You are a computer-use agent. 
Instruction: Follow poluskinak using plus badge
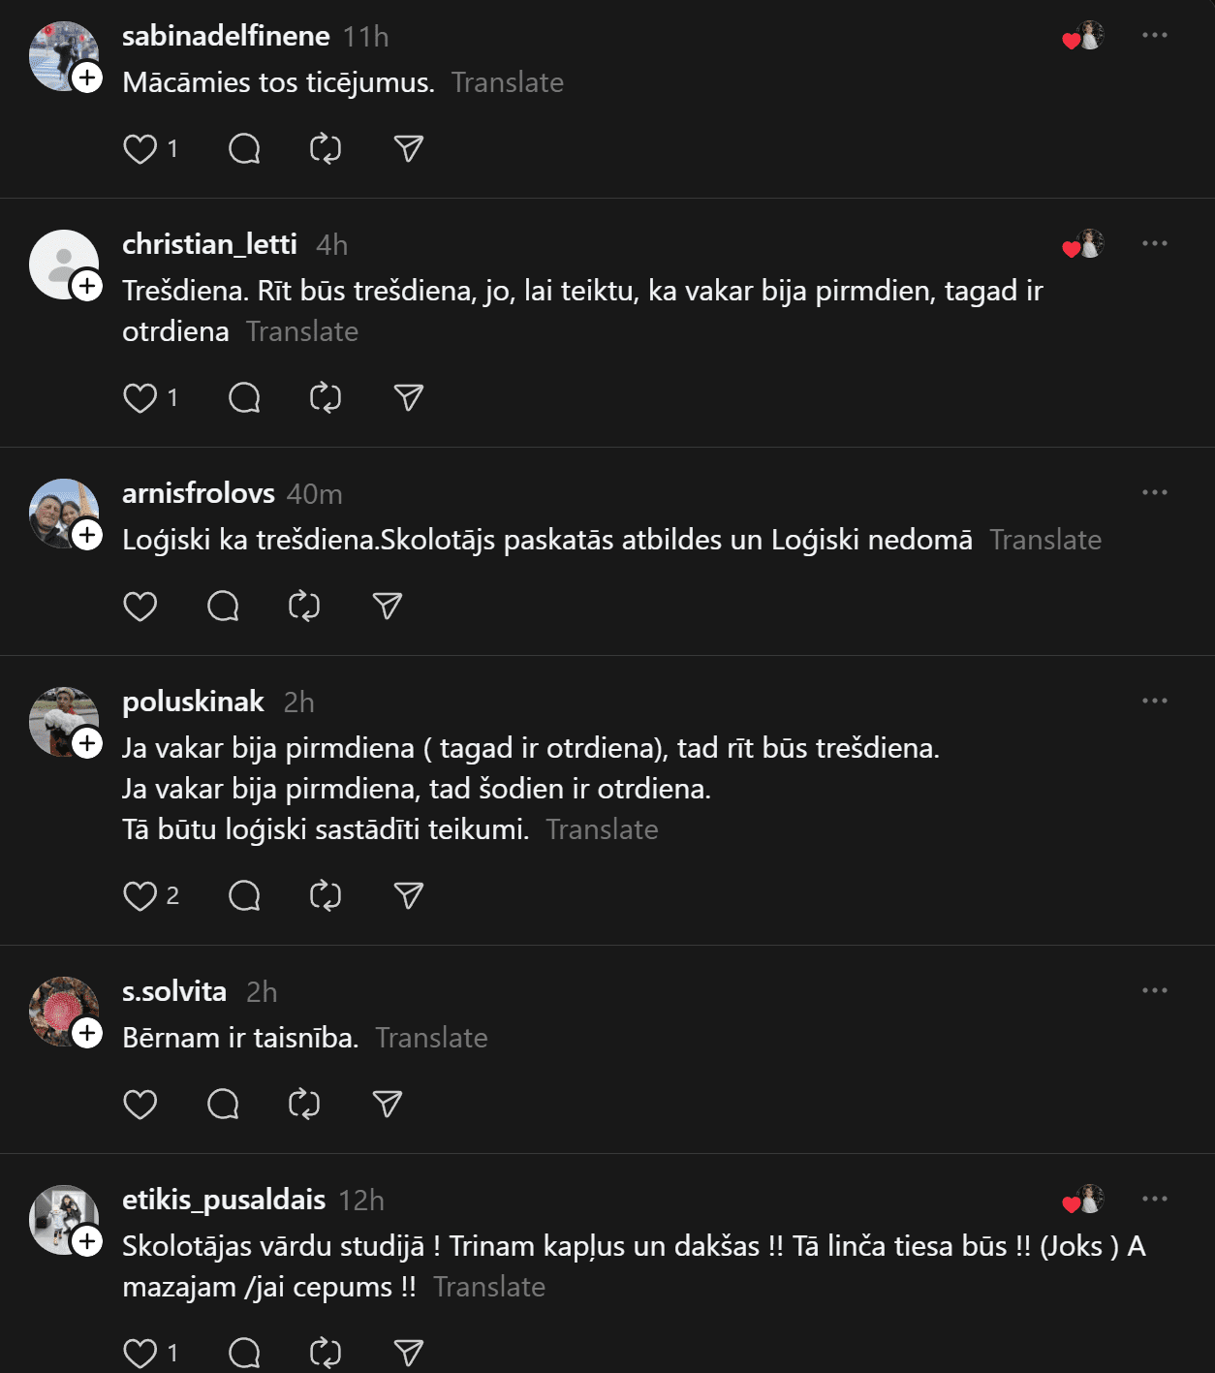pos(87,743)
